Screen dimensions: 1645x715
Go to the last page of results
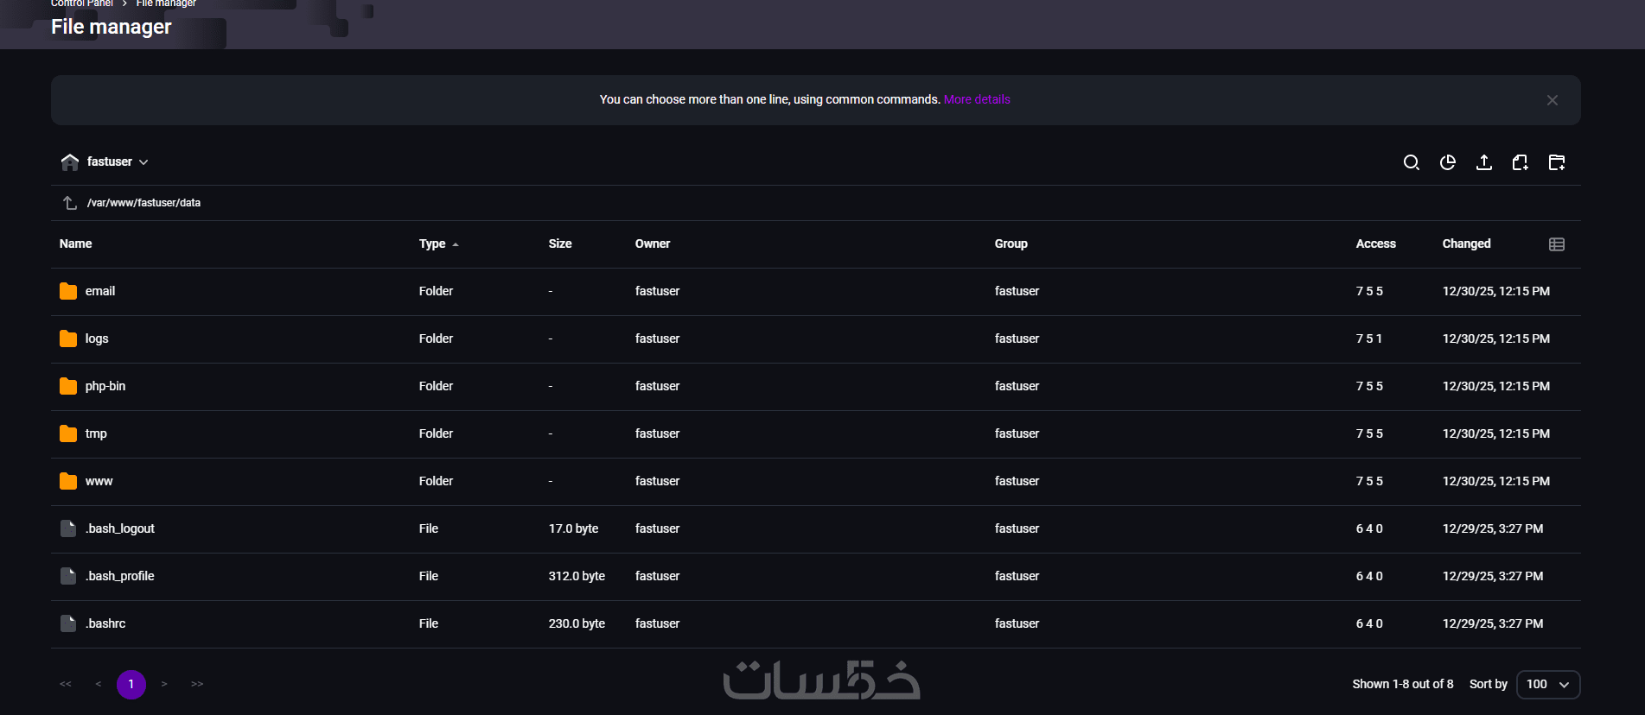coord(197,684)
